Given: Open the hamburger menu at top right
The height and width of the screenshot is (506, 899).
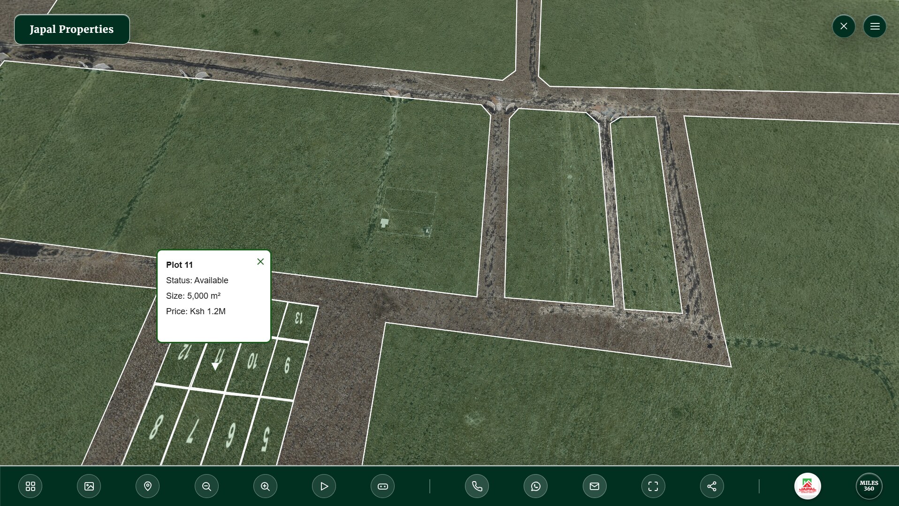Looking at the screenshot, I should click(875, 26).
